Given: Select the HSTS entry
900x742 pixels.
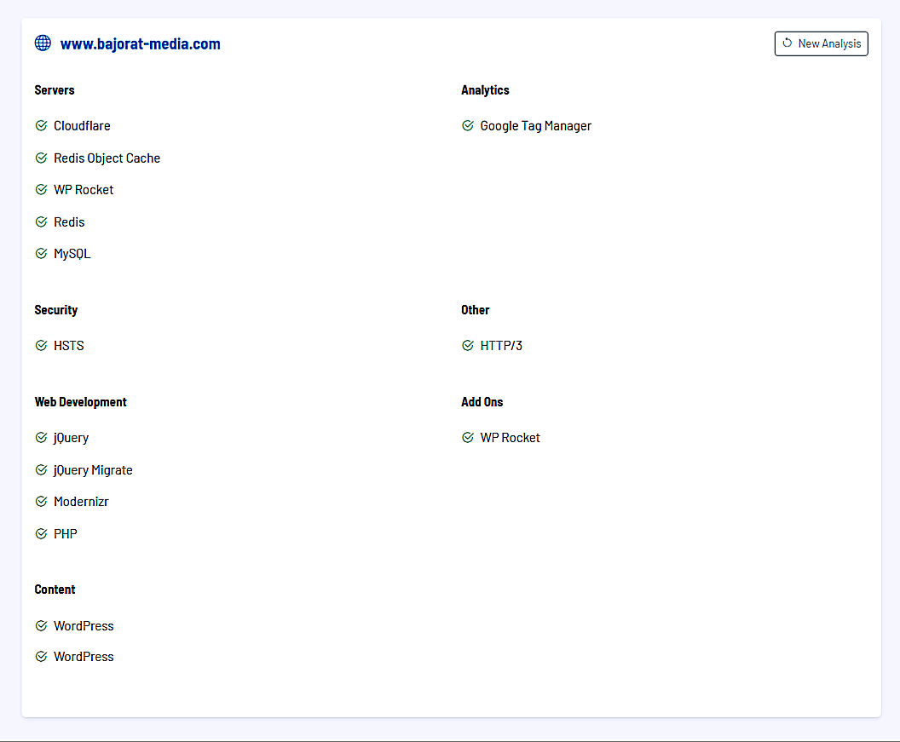Looking at the screenshot, I should pyautogui.click(x=69, y=346).
